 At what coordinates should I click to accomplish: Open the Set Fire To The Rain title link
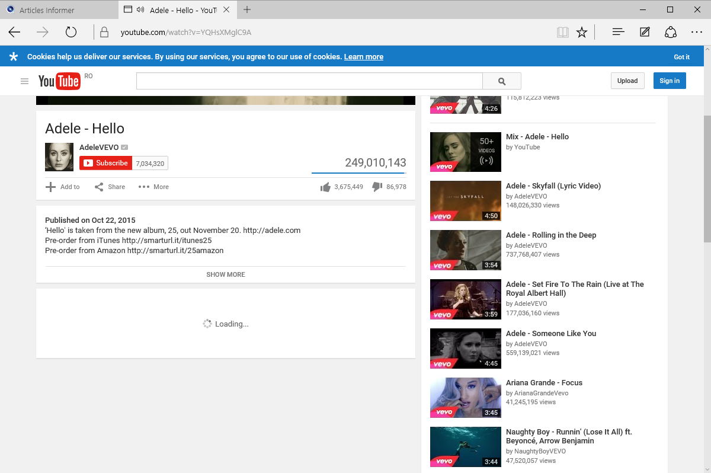575,289
